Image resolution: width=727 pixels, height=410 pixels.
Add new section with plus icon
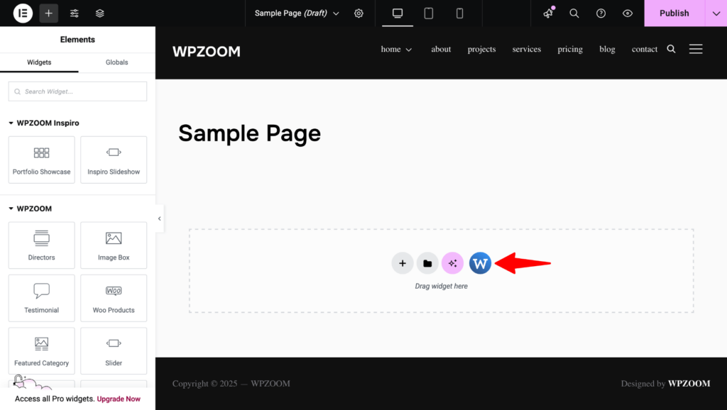point(403,263)
